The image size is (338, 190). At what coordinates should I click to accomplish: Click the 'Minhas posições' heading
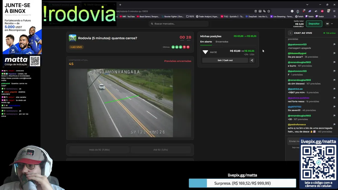point(211,36)
